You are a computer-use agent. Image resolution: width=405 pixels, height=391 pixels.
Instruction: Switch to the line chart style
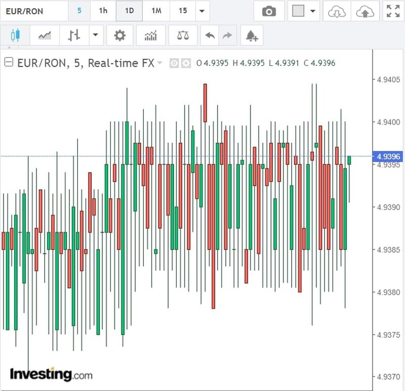[x=45, y=35]
